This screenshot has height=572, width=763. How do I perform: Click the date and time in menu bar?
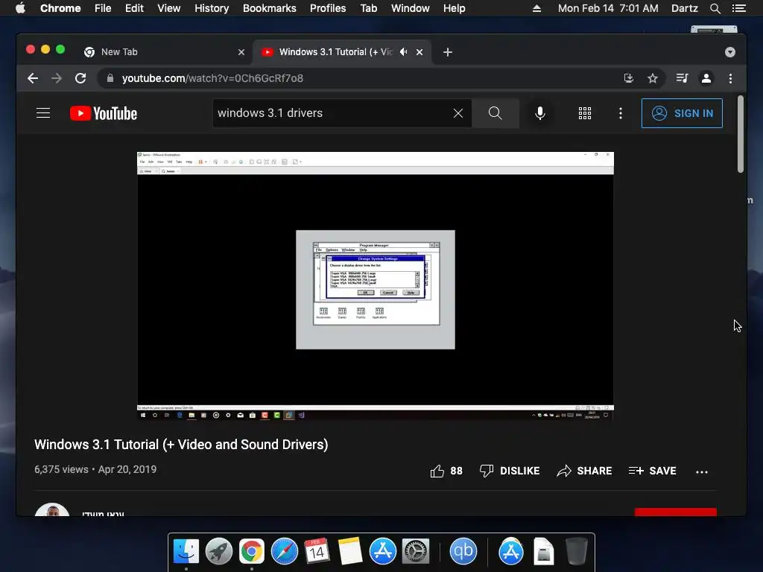tap(608, 8)
